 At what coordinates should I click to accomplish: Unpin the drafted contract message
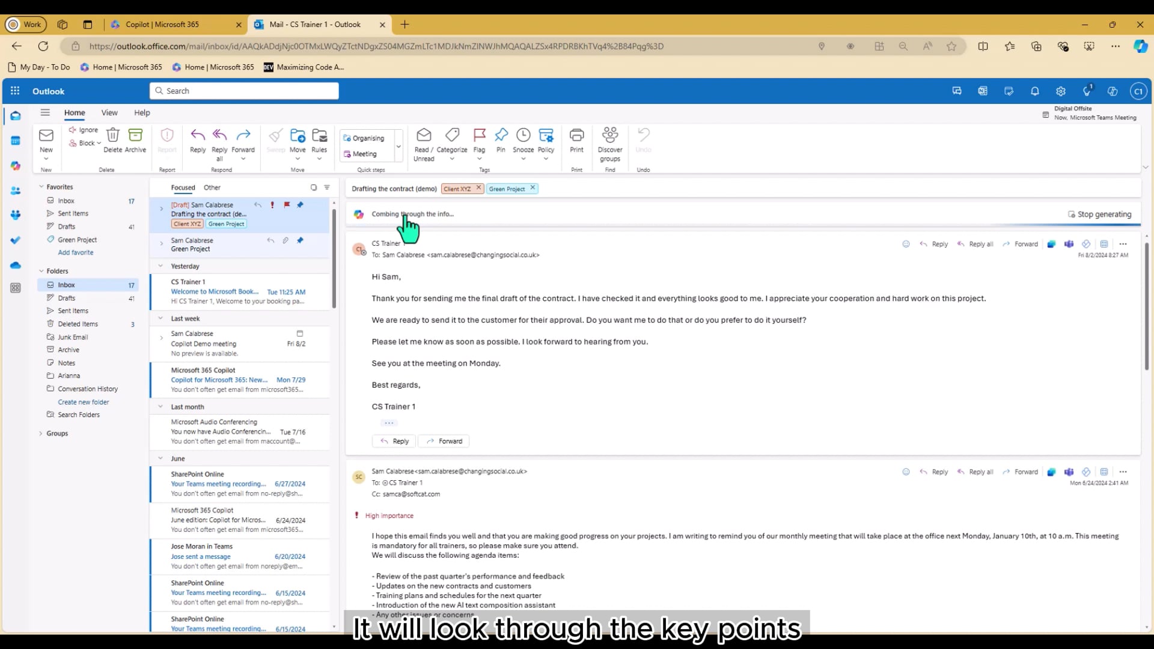point(301,205)
